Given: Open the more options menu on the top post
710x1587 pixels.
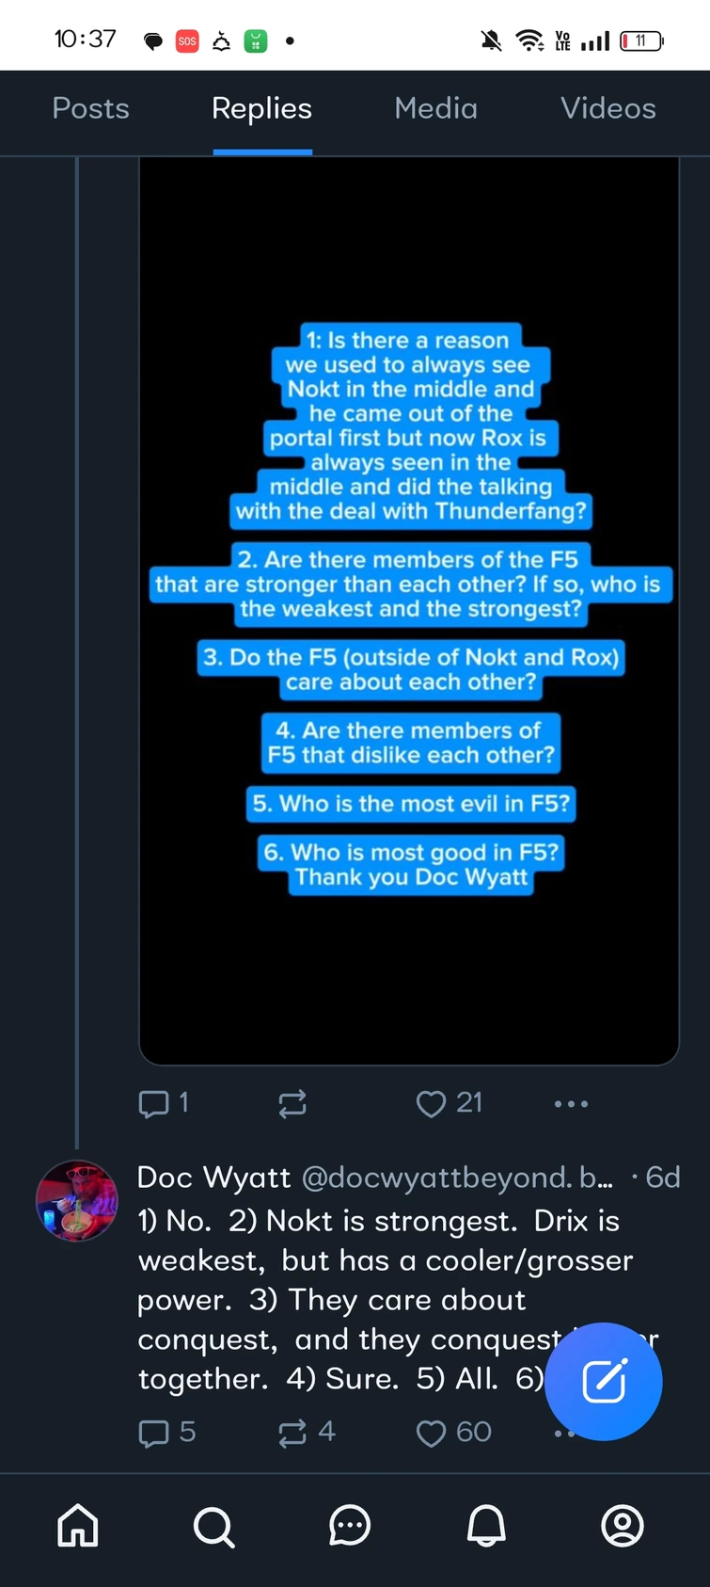Looking at the screenshot, I should (x=571, y=1103).
